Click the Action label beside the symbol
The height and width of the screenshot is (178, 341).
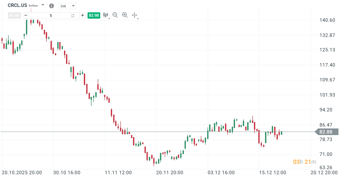tap(33, 6)
